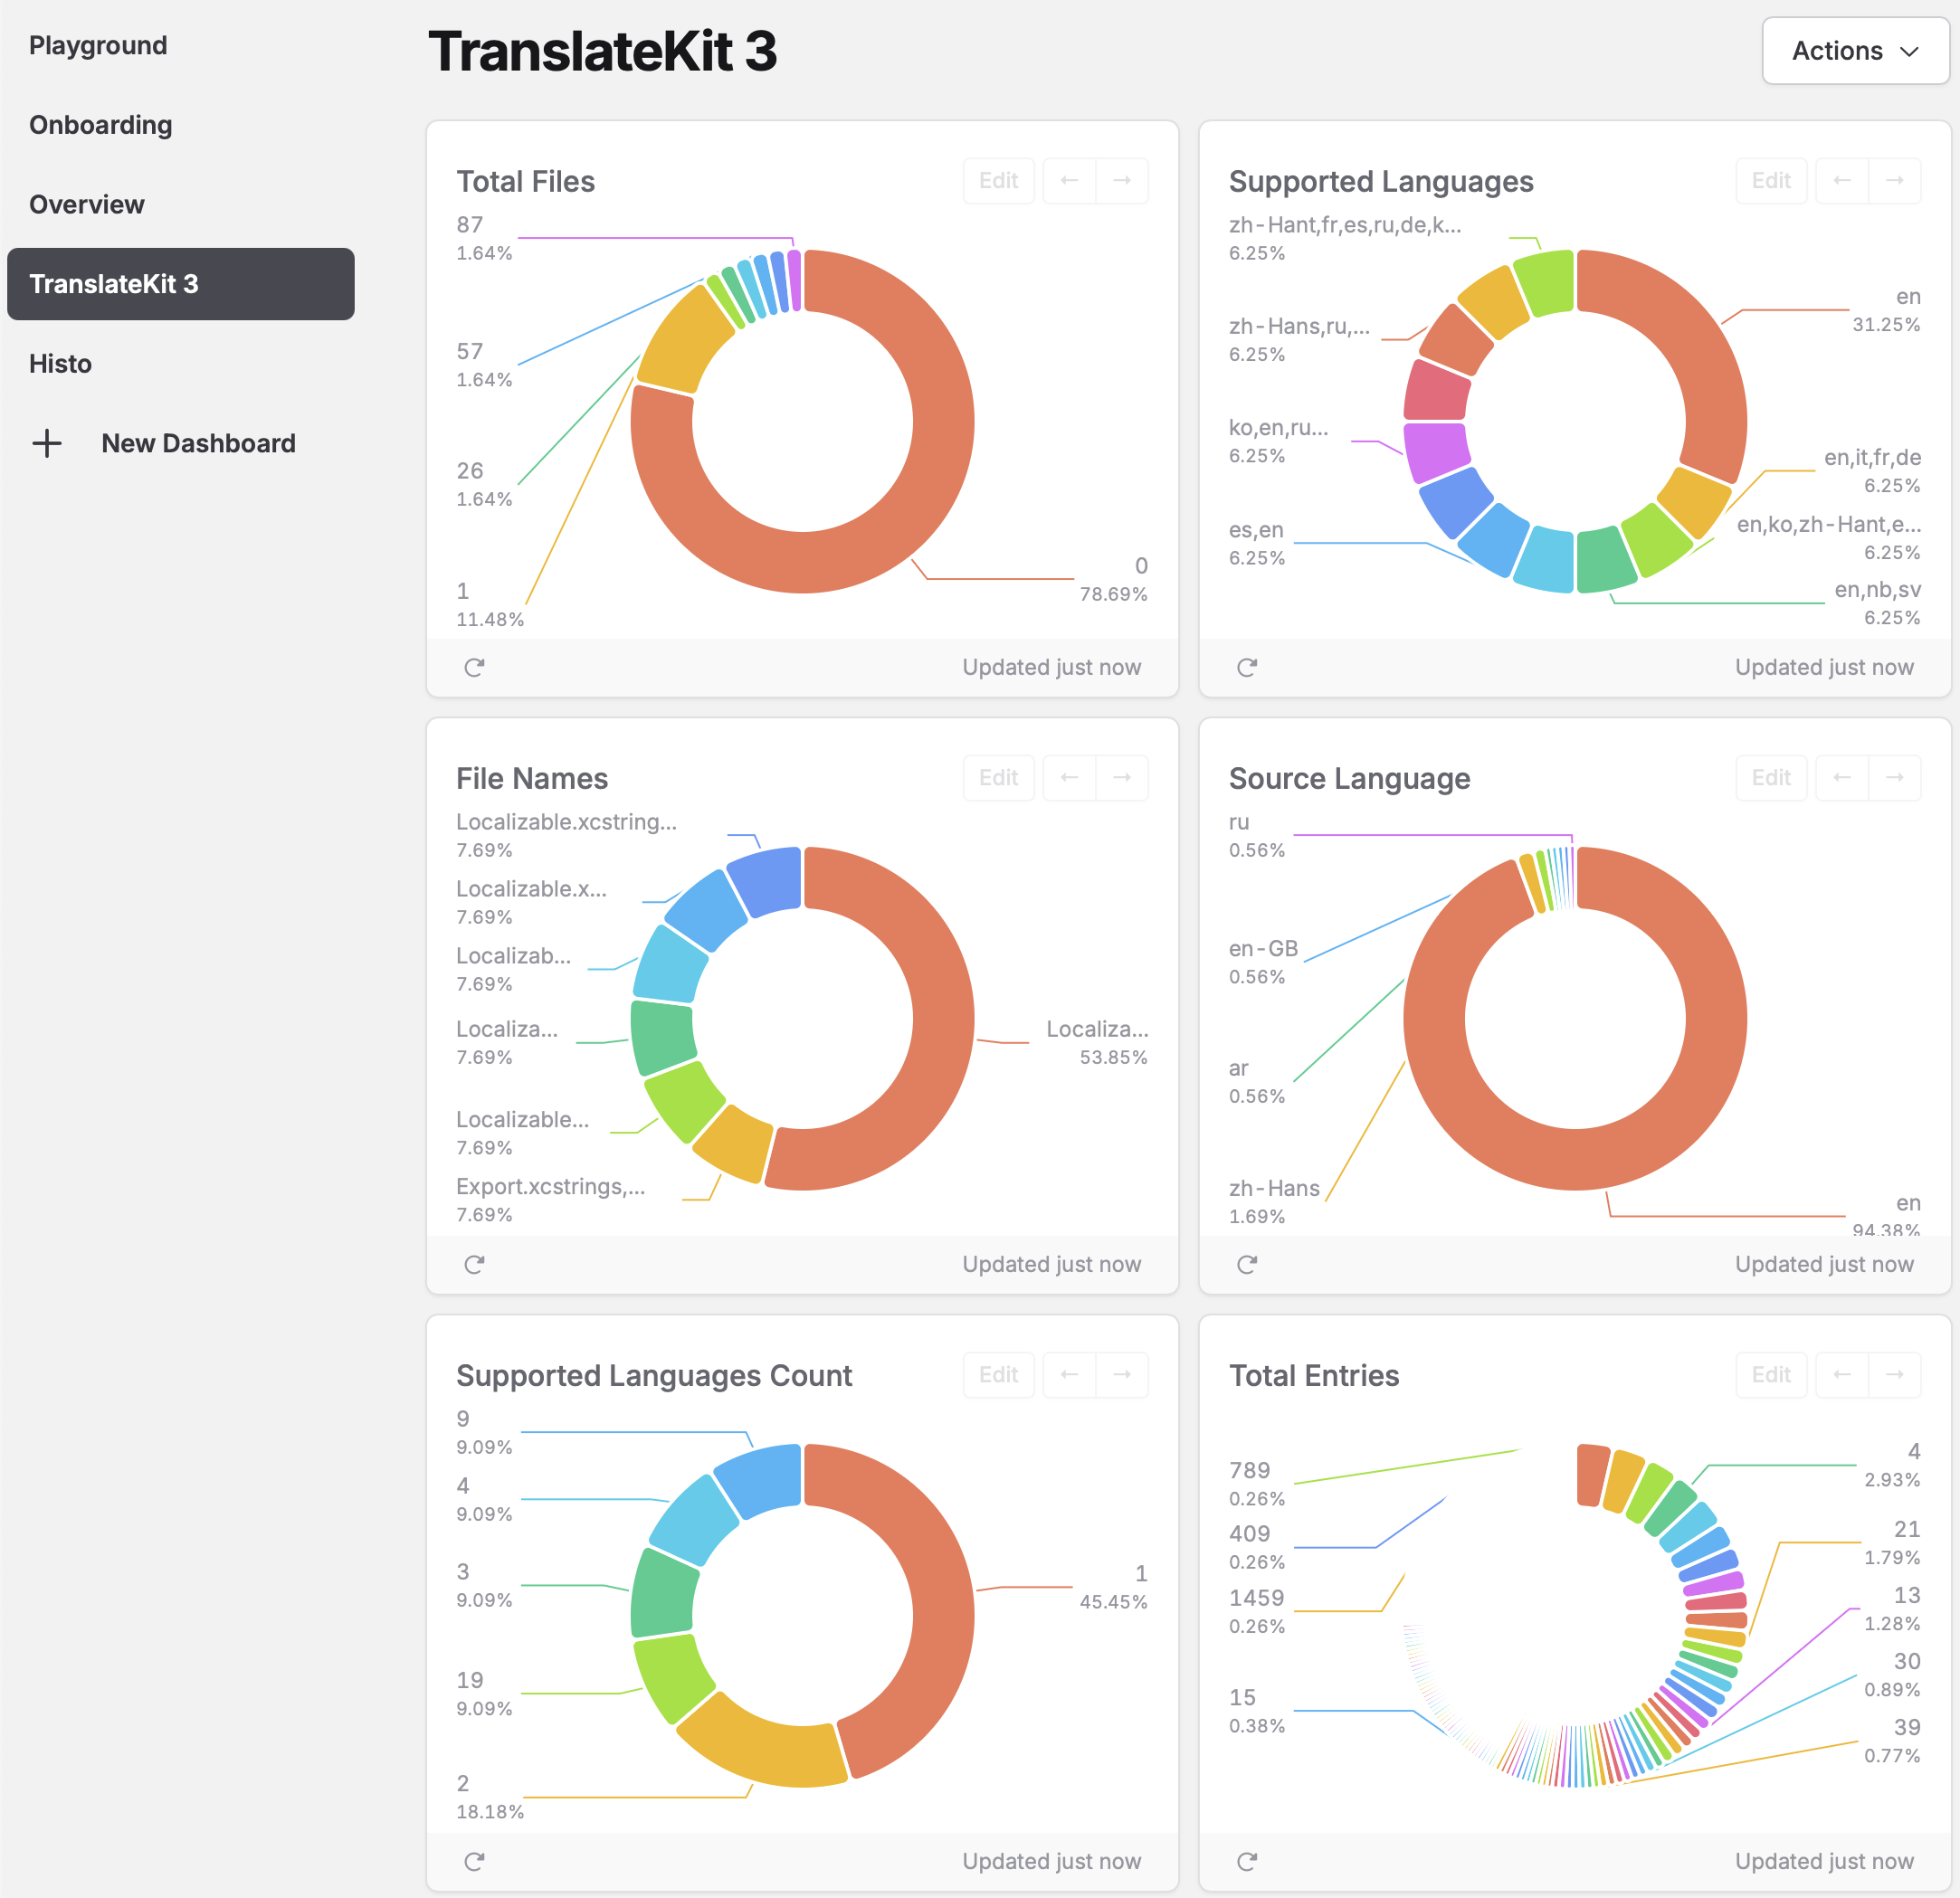This screenshot has height=1898, width=1960.
Task: Refresh the Total Files chart
Action: (x=474, y=667)
